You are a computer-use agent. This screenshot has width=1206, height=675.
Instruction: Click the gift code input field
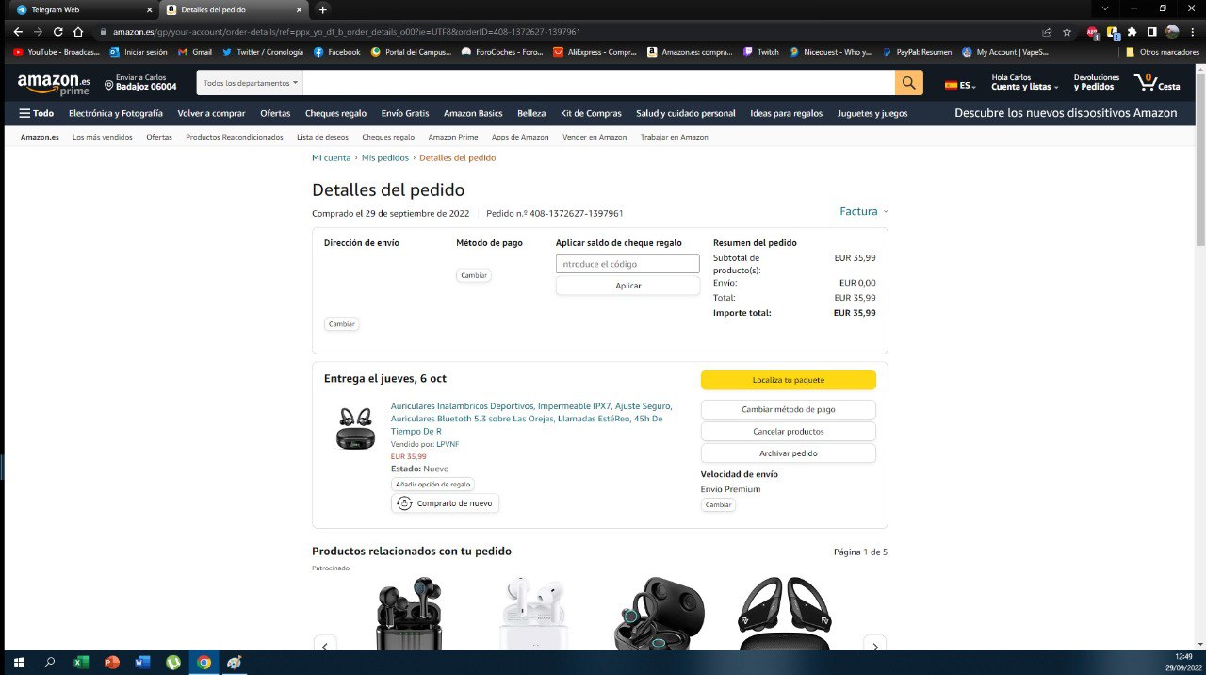coord(627,264)
